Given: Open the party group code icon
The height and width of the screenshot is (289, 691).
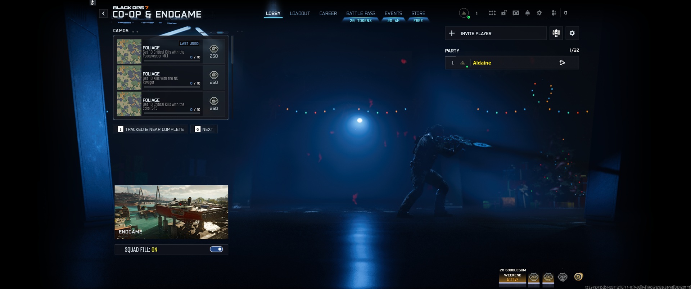Looking at the screenshot, I should pos(556,33).
